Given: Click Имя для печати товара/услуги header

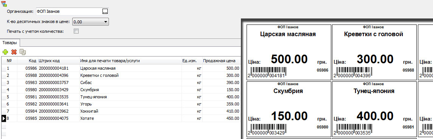Looking at the screenshot, I should pyautogui.click(x=130, y=61).
